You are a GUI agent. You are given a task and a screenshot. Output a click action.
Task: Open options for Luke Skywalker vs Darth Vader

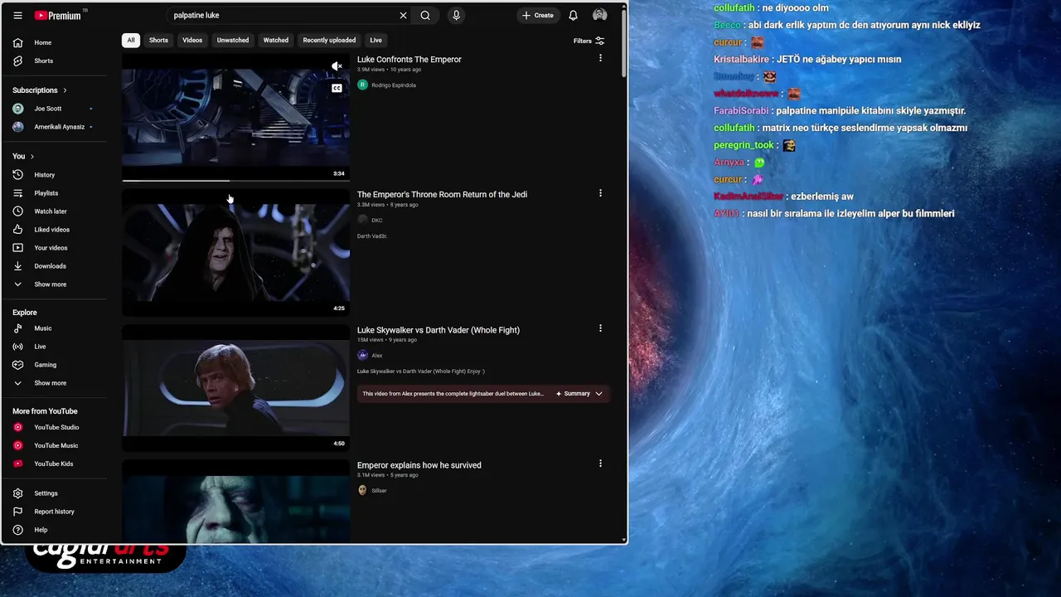(600, 328)
